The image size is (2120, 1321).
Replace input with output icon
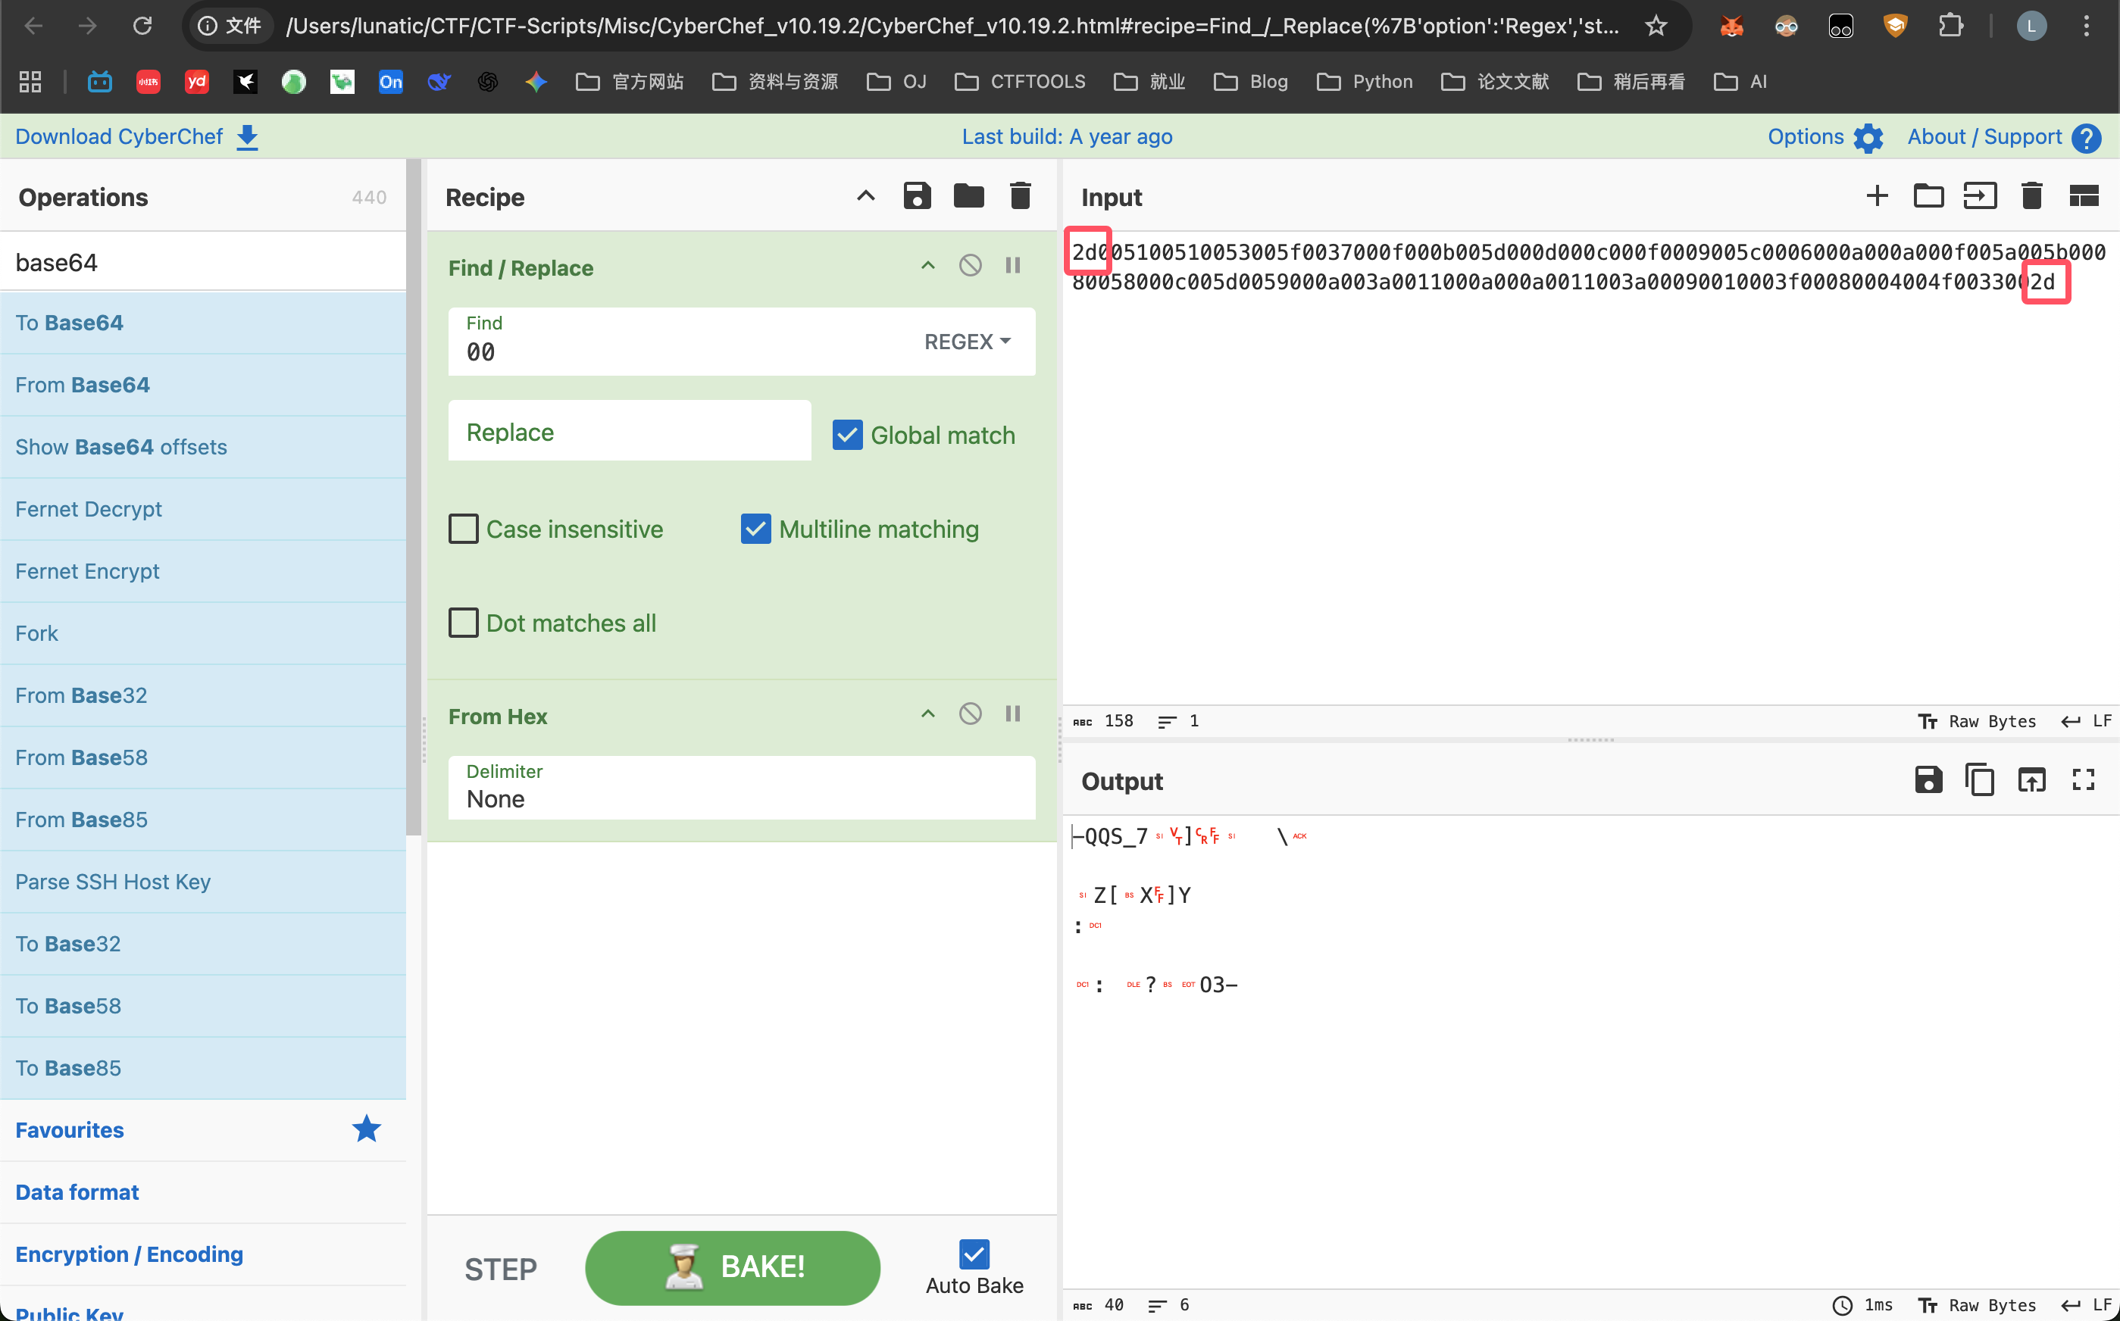pos(2032,779)
